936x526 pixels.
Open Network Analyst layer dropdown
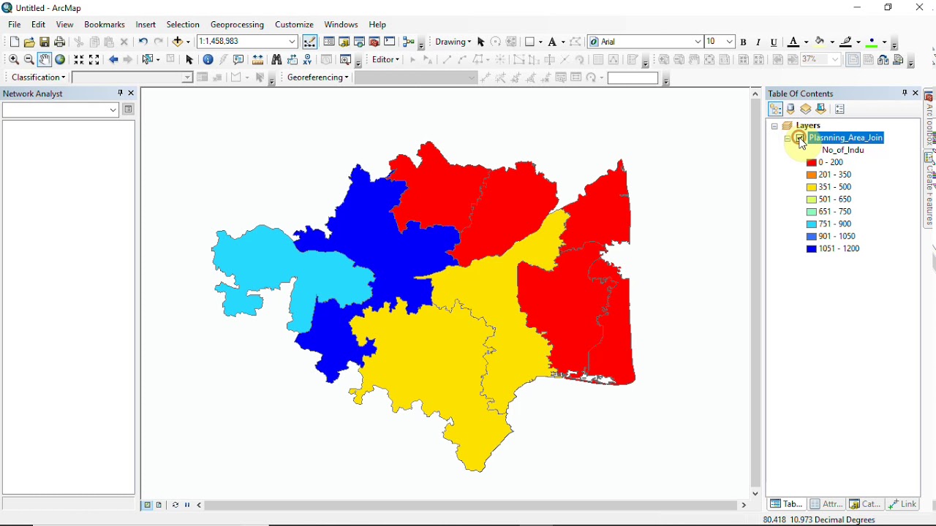tap(113, 110)
